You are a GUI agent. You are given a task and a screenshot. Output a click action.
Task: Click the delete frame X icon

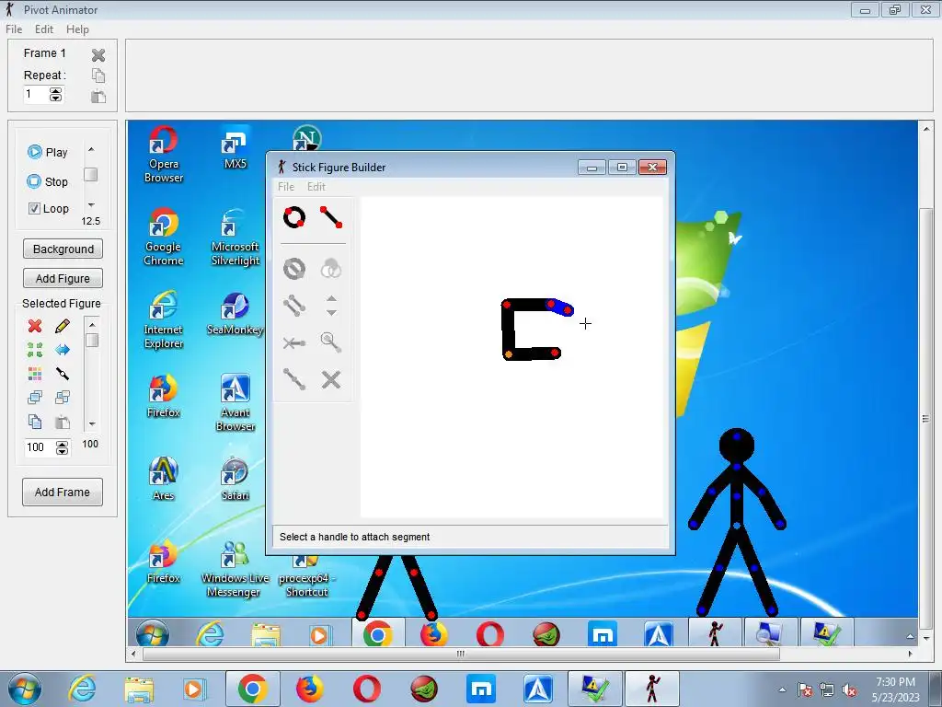(98, 55)
